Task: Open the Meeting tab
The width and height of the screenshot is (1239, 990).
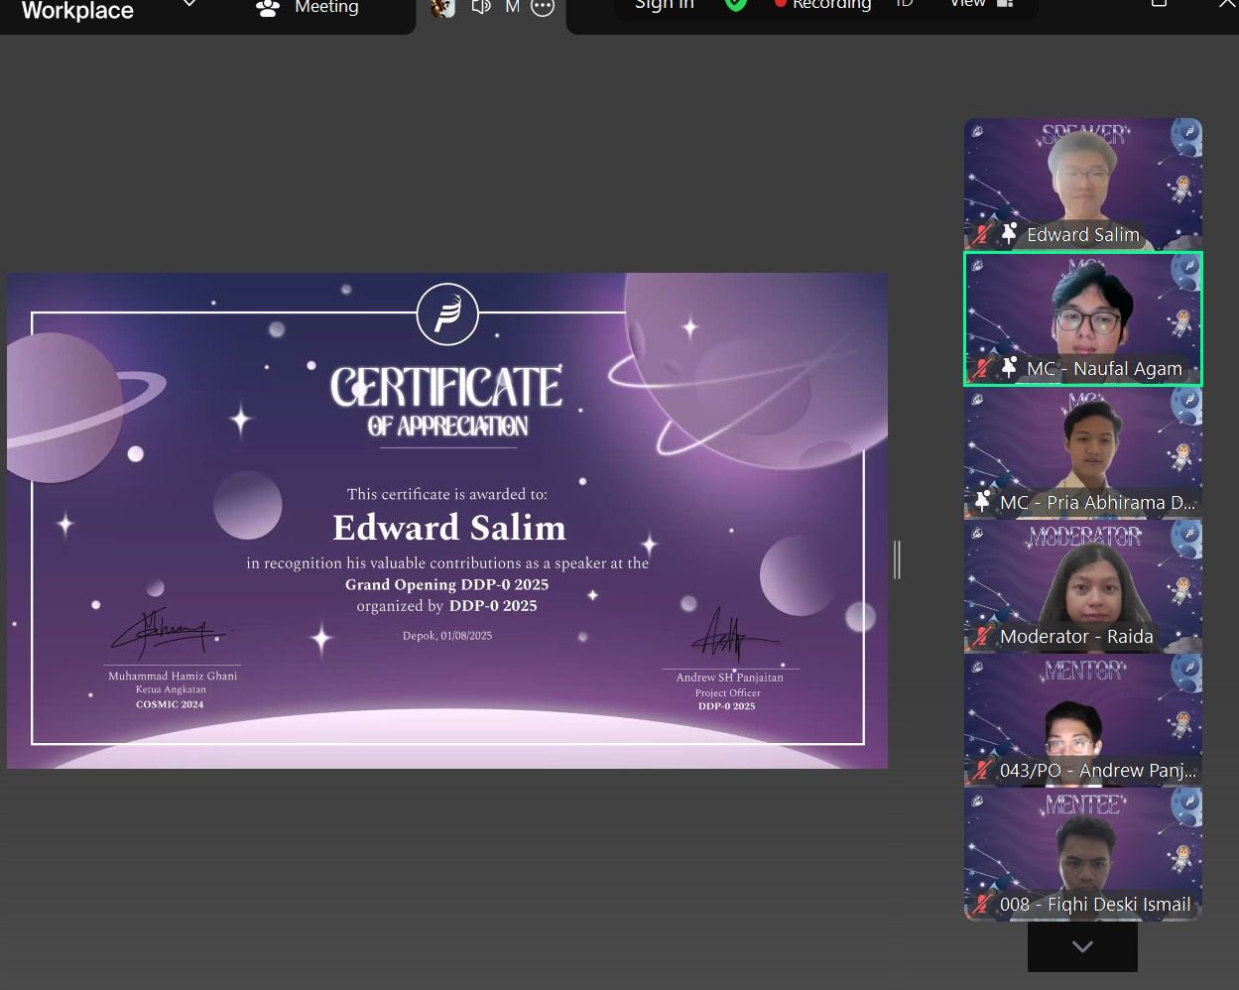Action: pos(308,8)
